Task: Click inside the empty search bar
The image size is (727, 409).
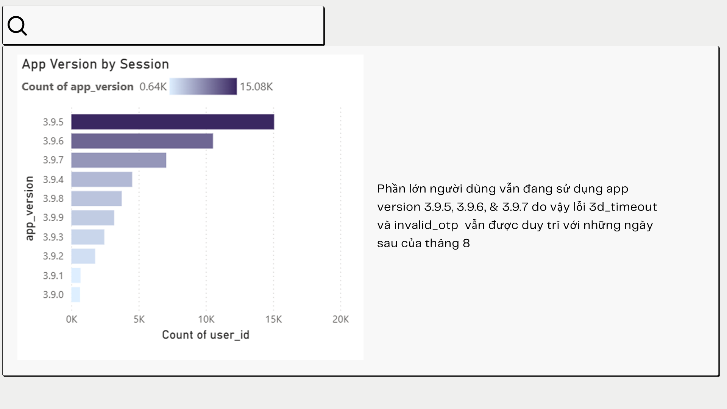Action: point(174,26)
